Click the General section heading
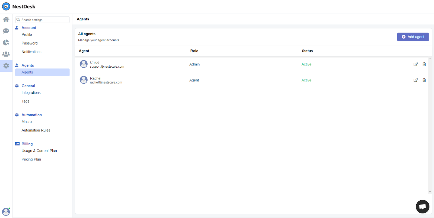This screenshot has height=218, width=434. click(28, 86)
